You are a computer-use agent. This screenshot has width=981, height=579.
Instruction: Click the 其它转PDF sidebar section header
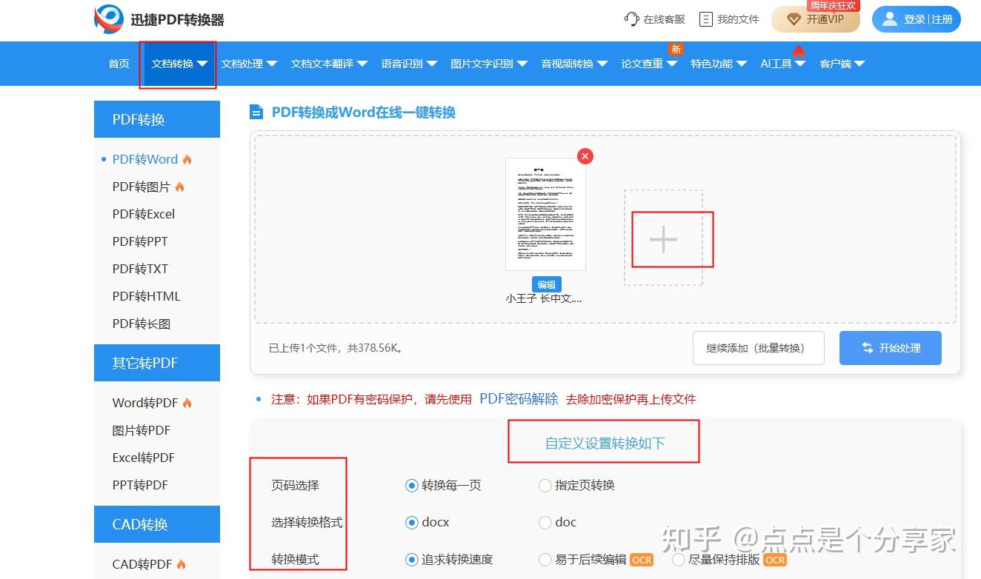click(x=157, y=363)
